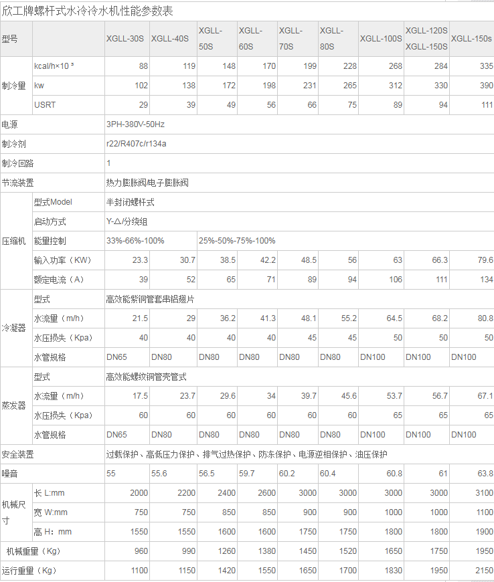The width and height of the screenshot is (494, 582).
Task: Select the 3PH-380V-50Hz power supply value
Action: 135,124
